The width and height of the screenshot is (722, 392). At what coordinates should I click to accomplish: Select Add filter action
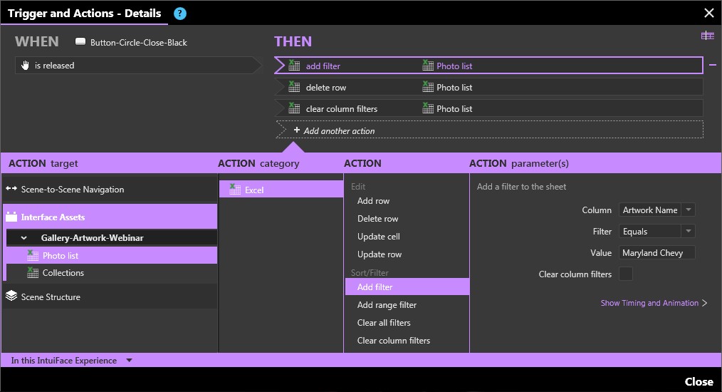pyautogui.click(x=407, y=287)
